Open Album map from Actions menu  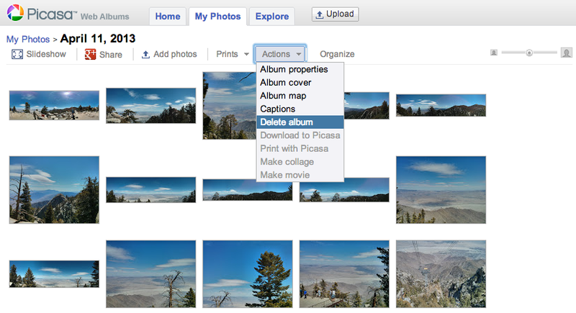click(283, 96)
